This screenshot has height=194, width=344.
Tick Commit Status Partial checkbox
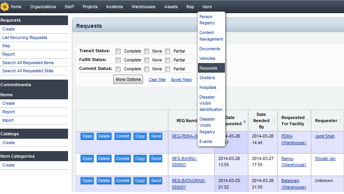coord(168,69)
